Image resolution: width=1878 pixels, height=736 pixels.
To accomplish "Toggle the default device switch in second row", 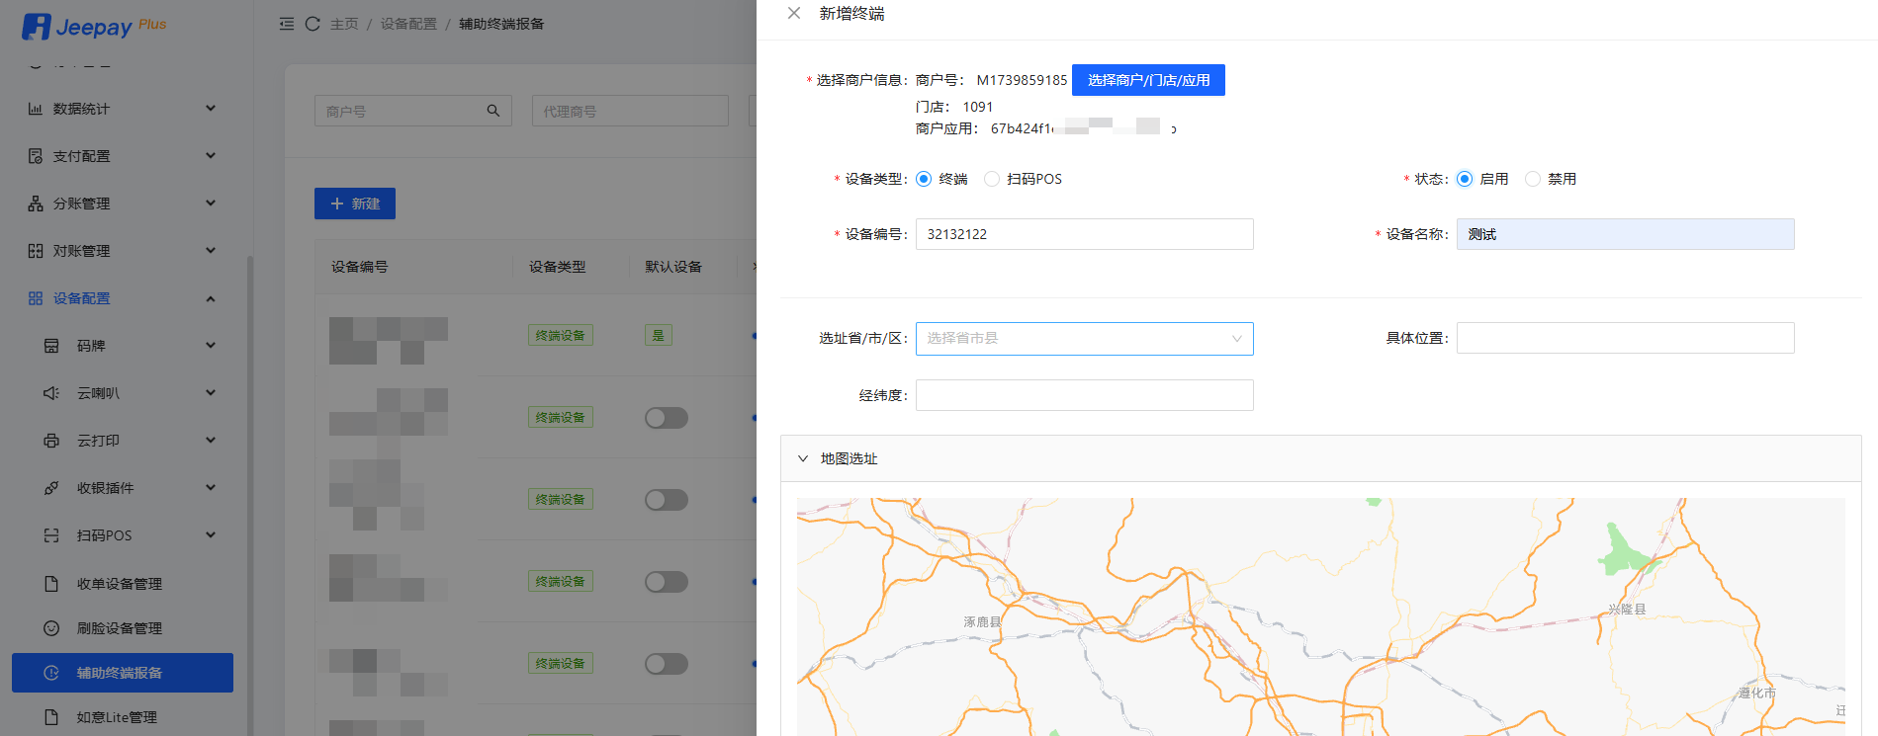I will coord(667,418).
